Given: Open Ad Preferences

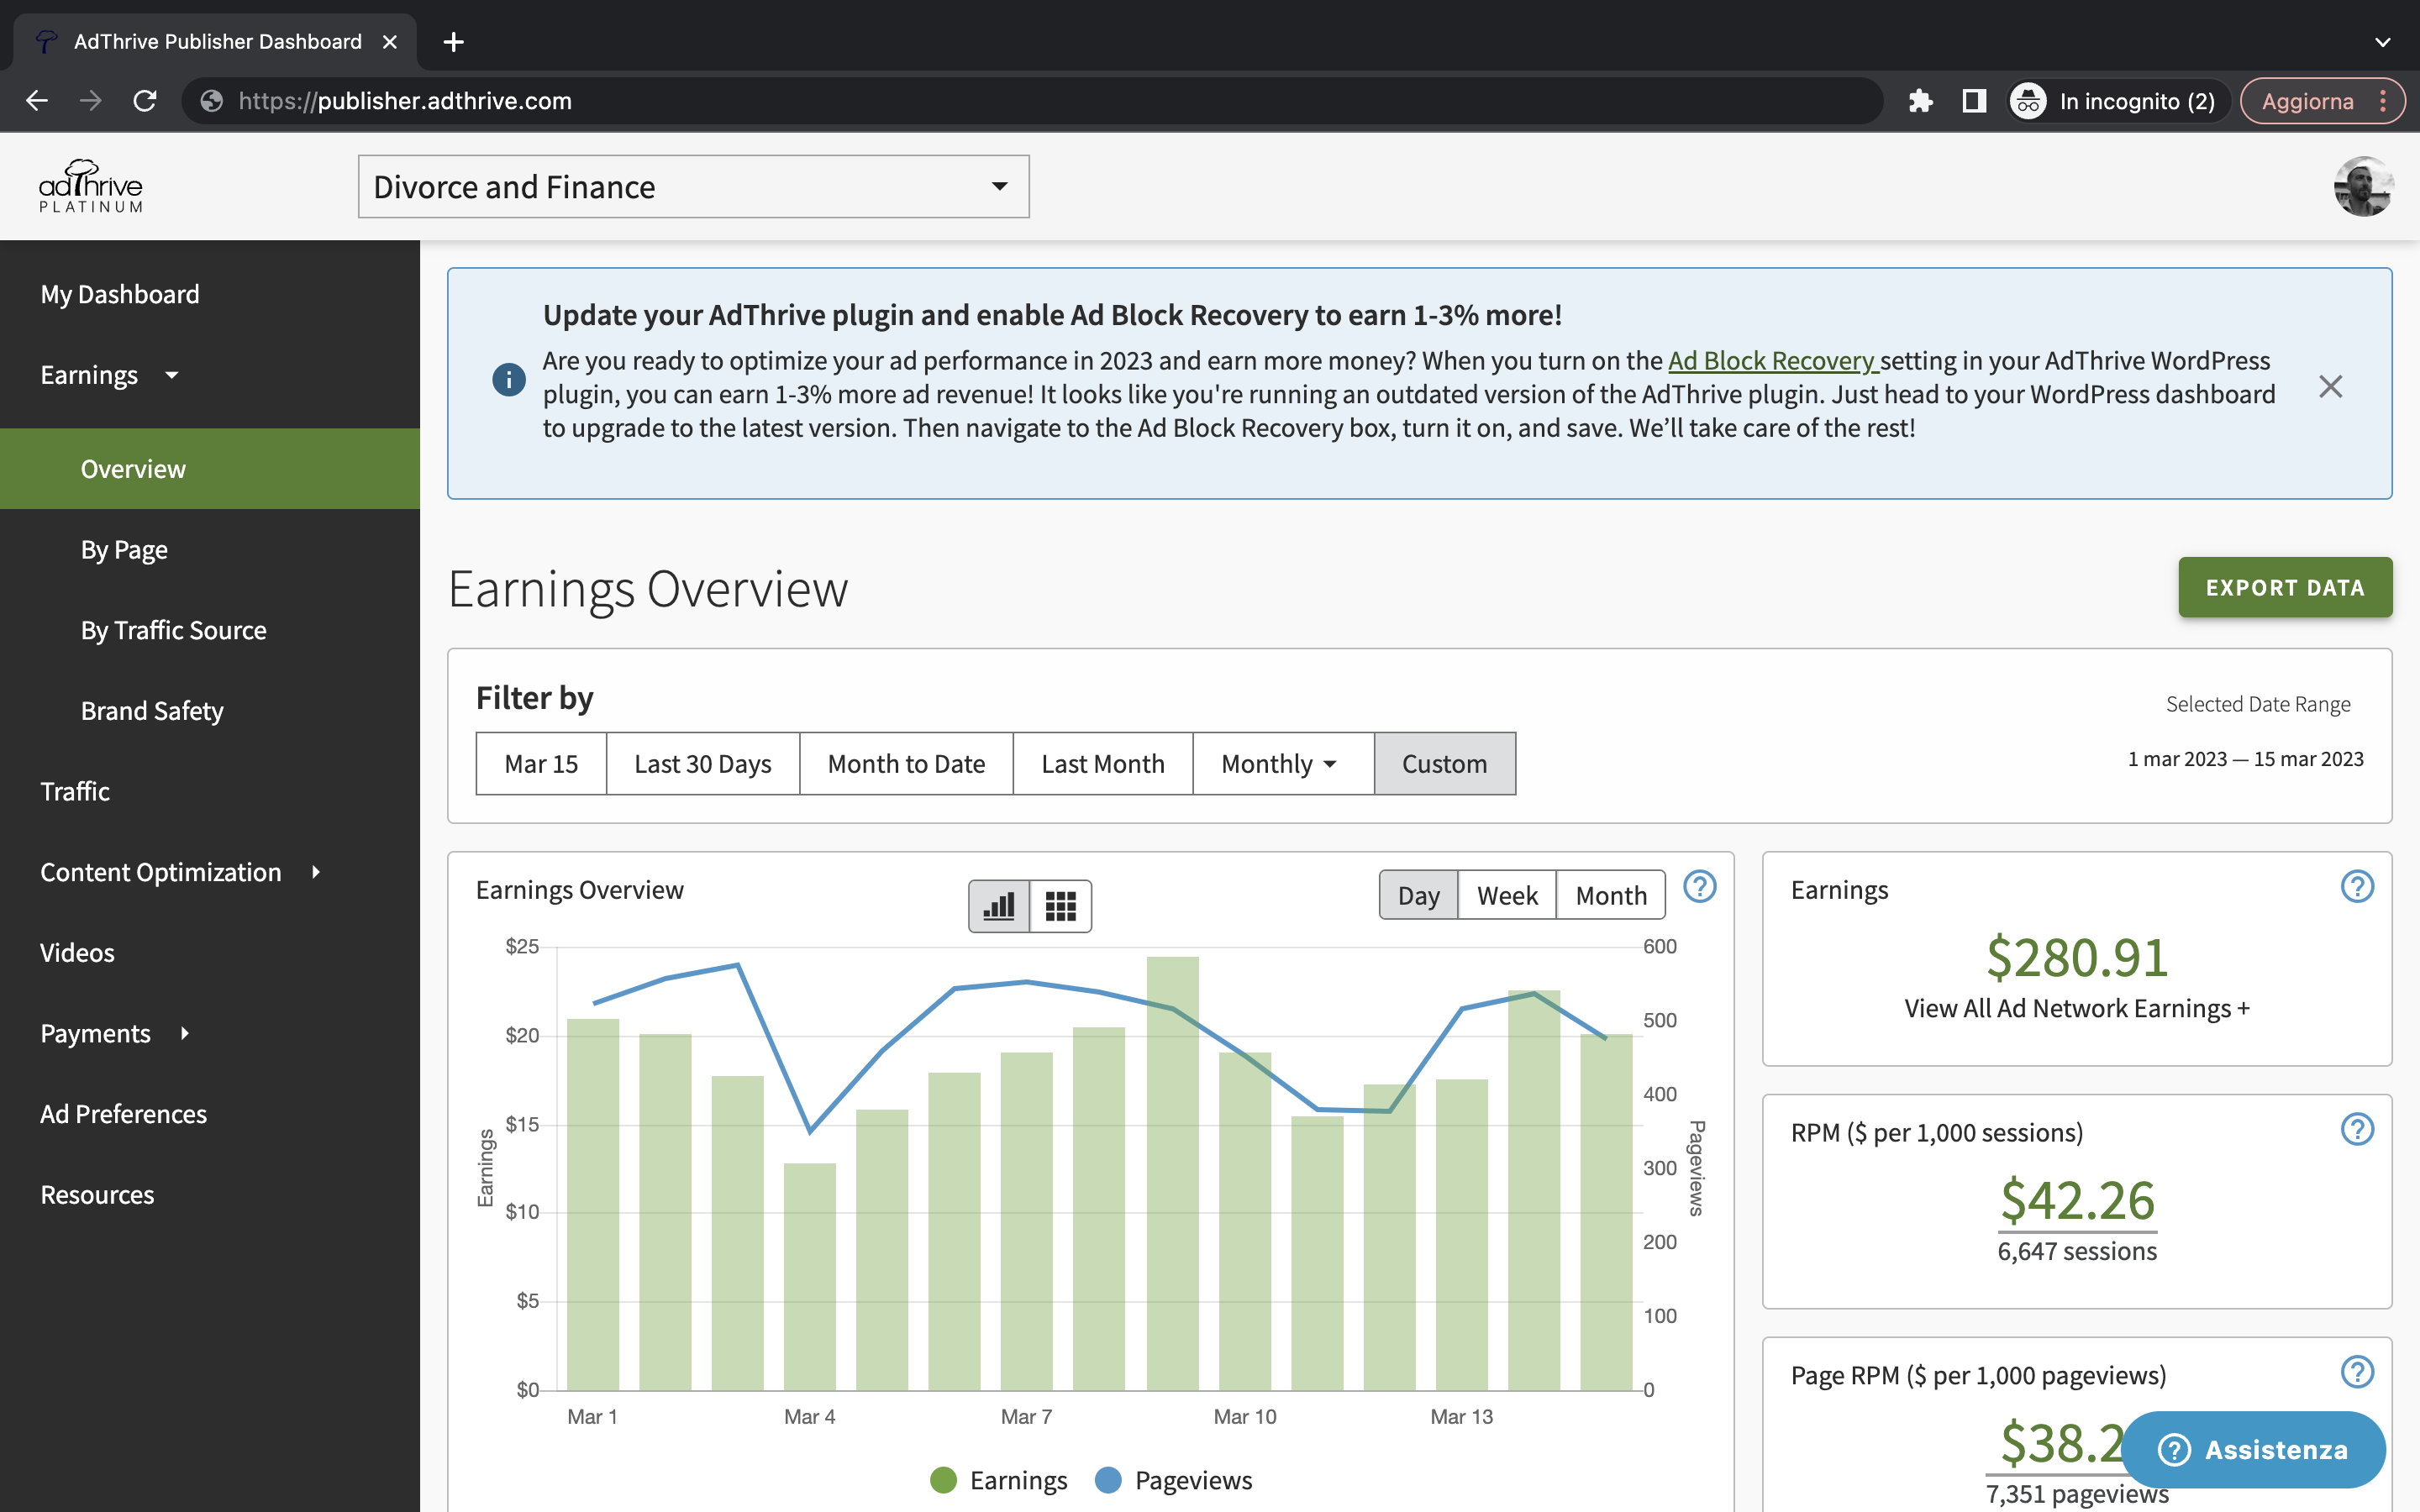Looking at the screenshot, I should (x=123, y=1114).
